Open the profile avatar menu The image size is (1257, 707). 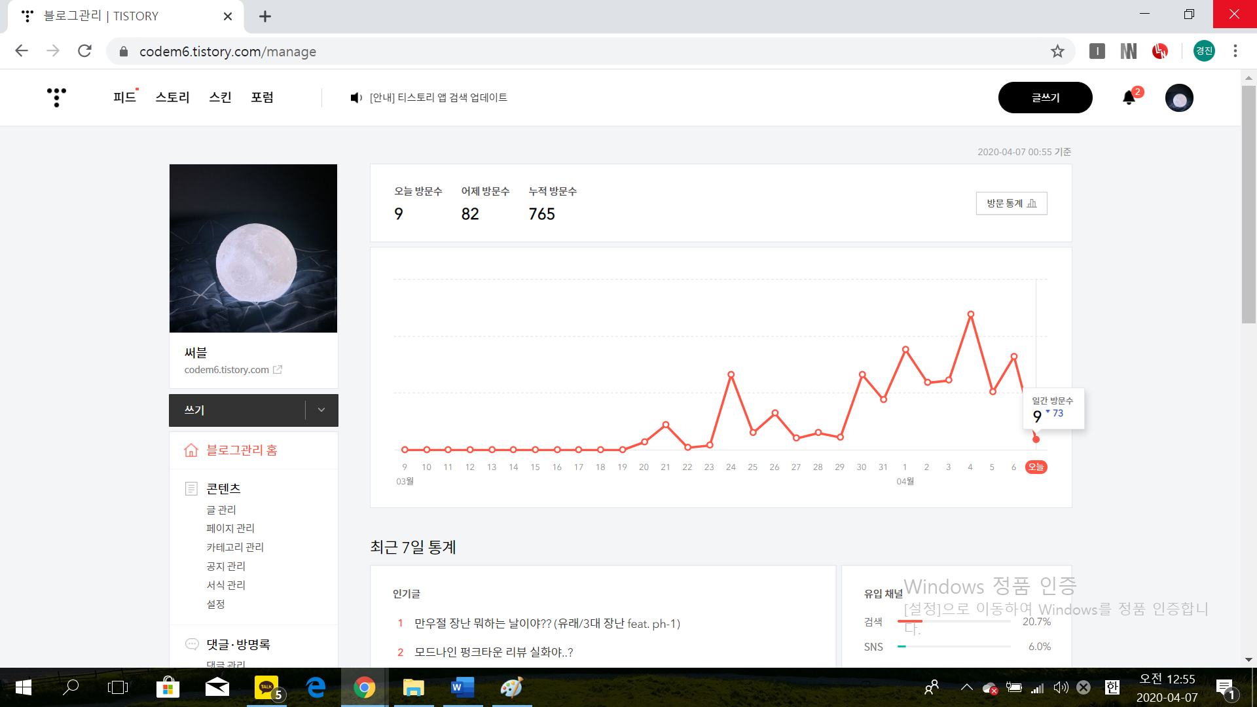point(1179,98)
